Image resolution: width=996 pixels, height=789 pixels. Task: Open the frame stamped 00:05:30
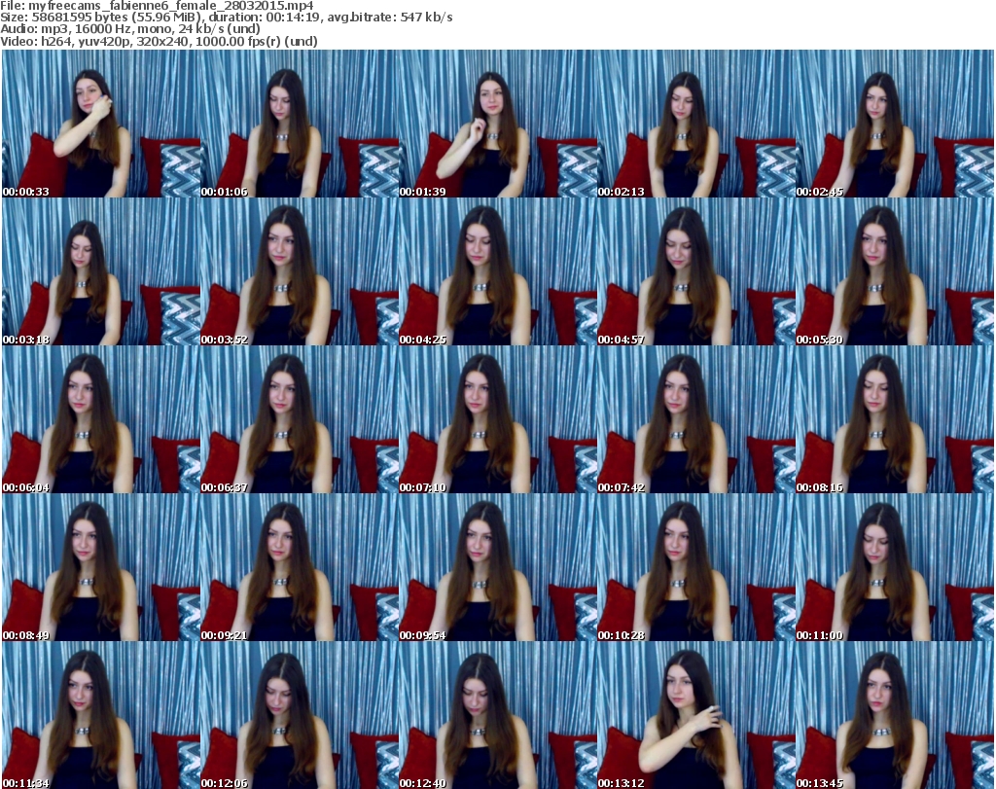(x=895, y=271)
